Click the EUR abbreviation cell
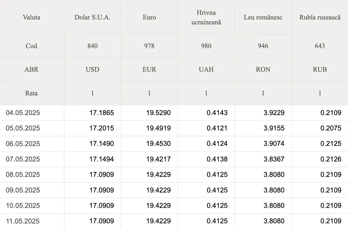 point(149,69)
